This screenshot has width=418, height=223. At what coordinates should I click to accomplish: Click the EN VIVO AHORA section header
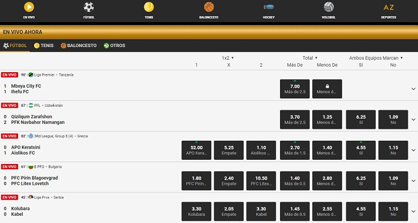[x=209, y=32]
